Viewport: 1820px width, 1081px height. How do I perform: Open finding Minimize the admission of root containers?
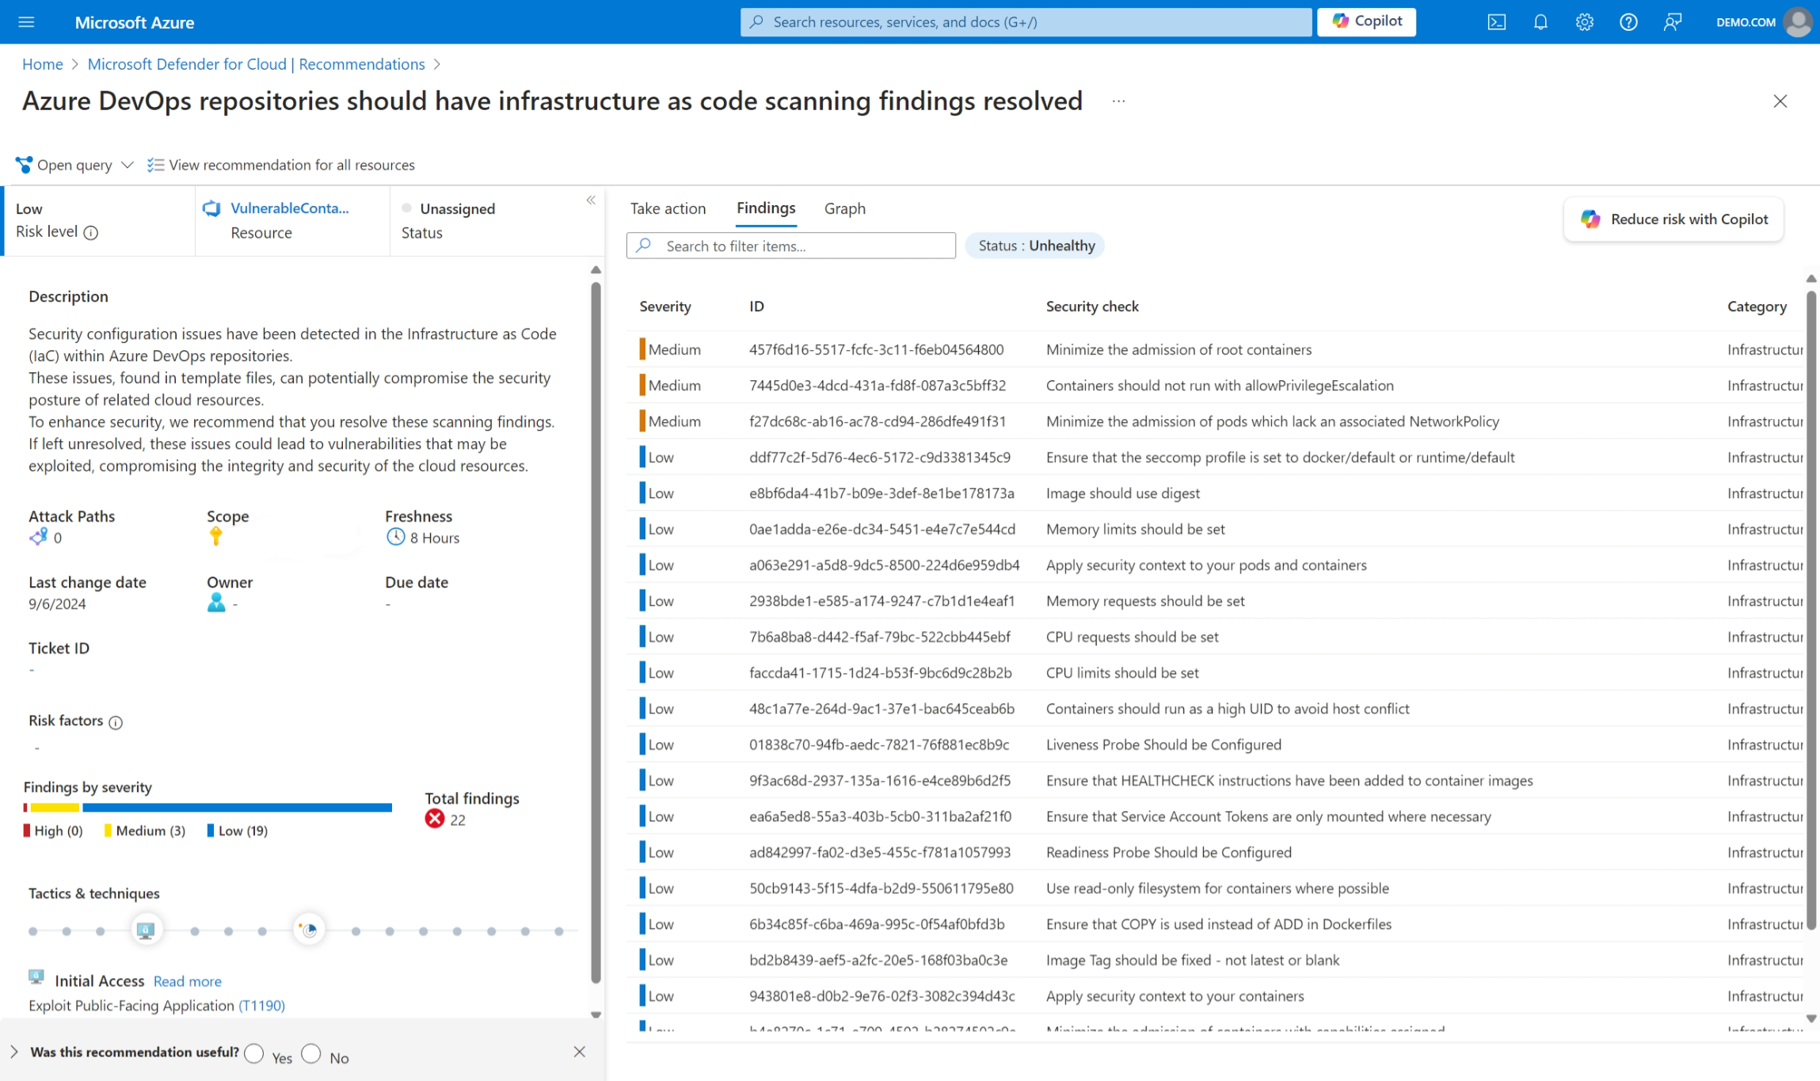(x=1178, y=349)
